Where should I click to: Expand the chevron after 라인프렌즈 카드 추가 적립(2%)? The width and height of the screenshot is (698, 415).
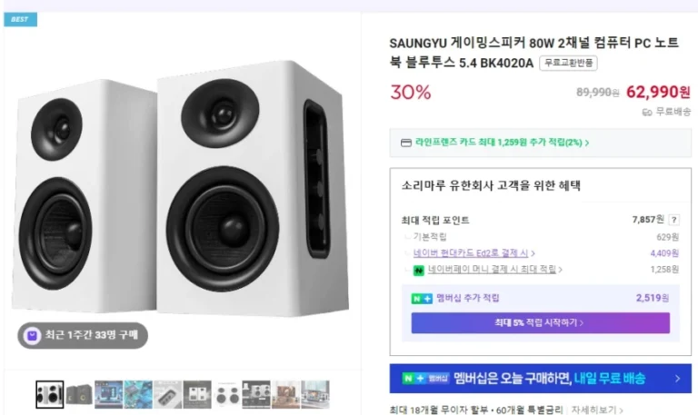click(587, 143)
